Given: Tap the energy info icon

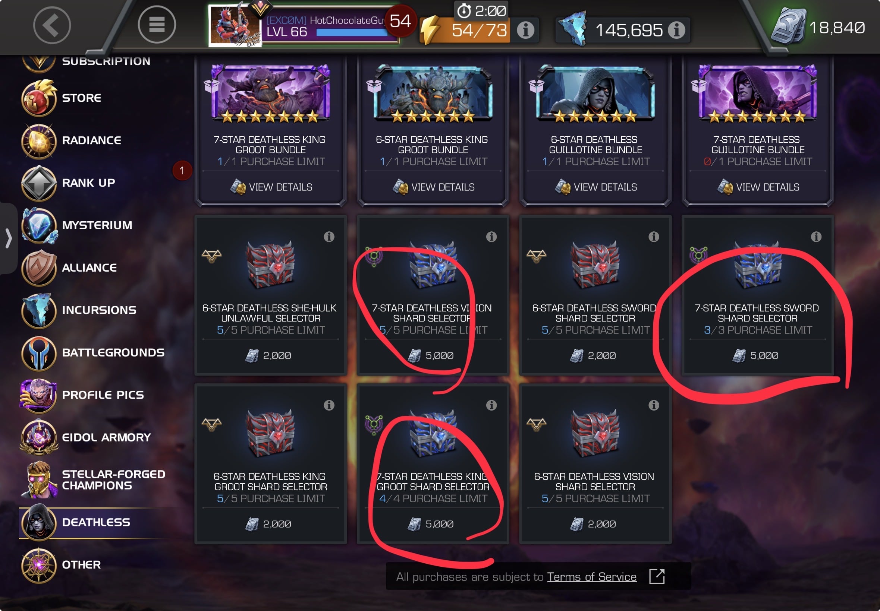Looking at the screenshot, I should click(525, 30).
